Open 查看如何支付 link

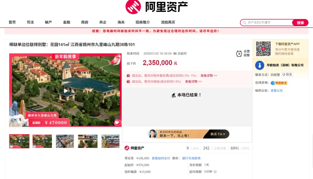pos(161,158)
